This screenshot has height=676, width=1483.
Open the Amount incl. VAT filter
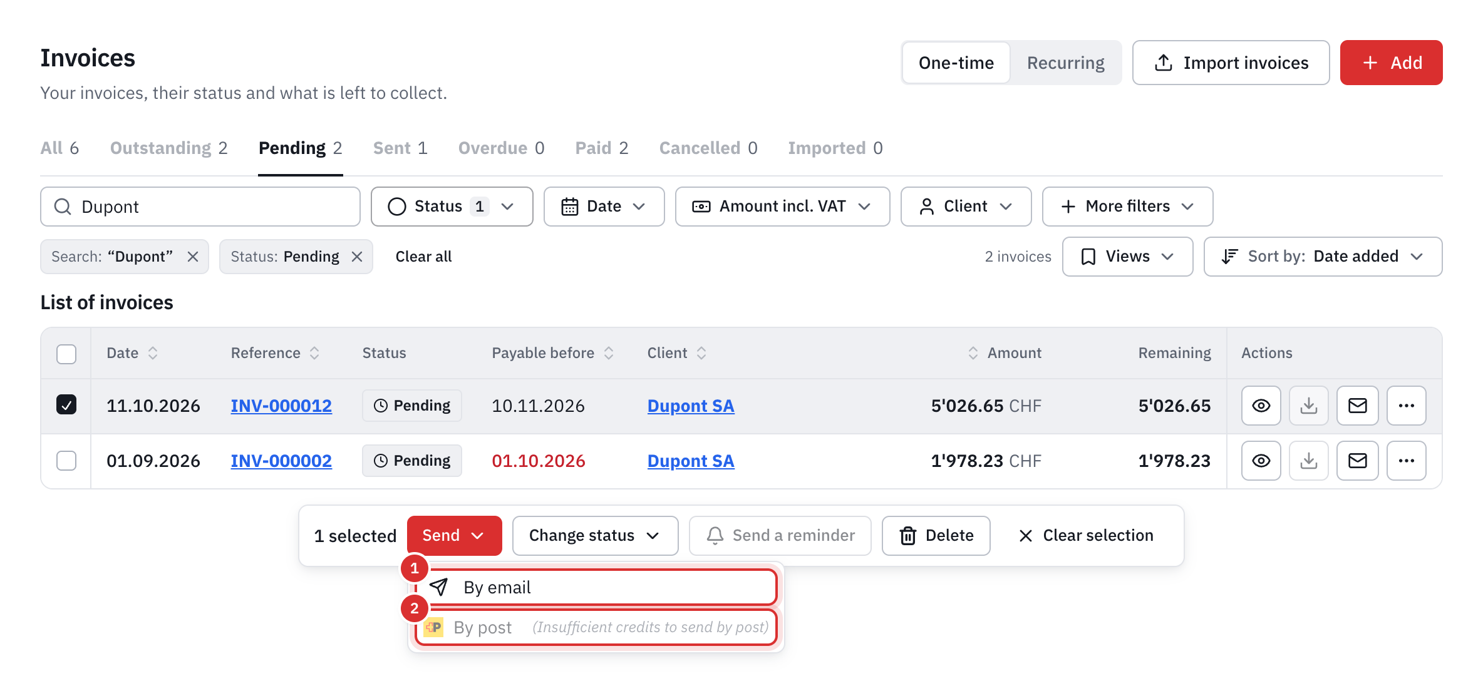pos(782,207)
